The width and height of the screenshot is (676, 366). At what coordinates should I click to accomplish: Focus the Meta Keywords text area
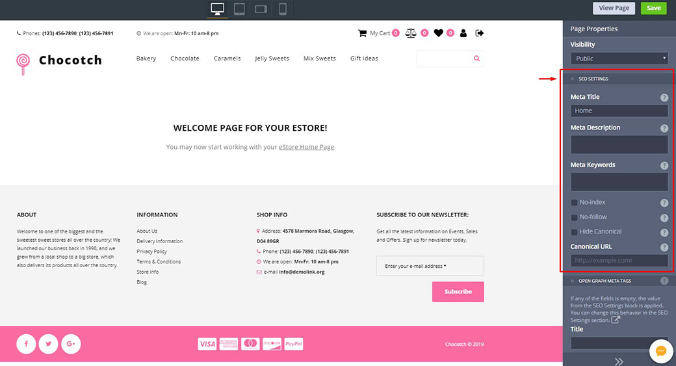[x=619, y=182]
